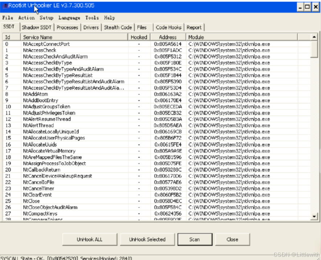This screenshot has height=260, width=321.
Task: Open the File menu
Action: [x=8, y=18]
